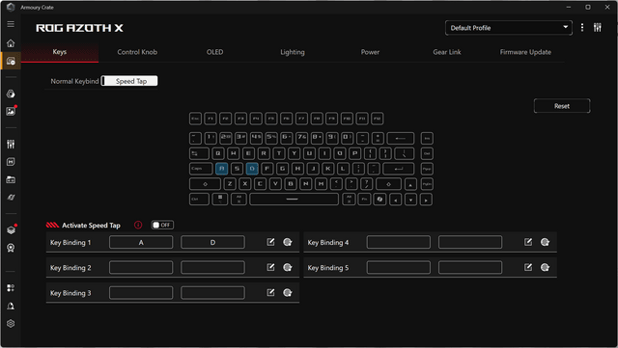
Task: Edit Key Binding 3
Action: [270, 292]
